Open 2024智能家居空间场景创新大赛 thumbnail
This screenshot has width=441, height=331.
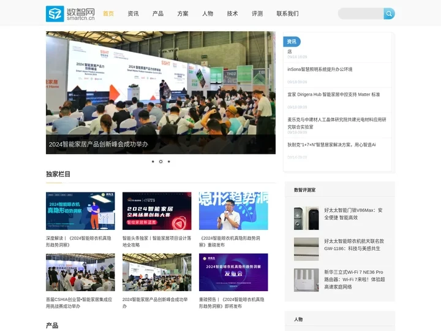click(x=157, y=211)
